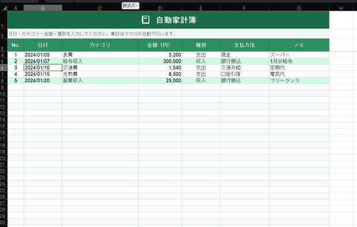Screen dimensions: 357x227
Task: Click the 日付 header cell
Action: click(43, 45)
